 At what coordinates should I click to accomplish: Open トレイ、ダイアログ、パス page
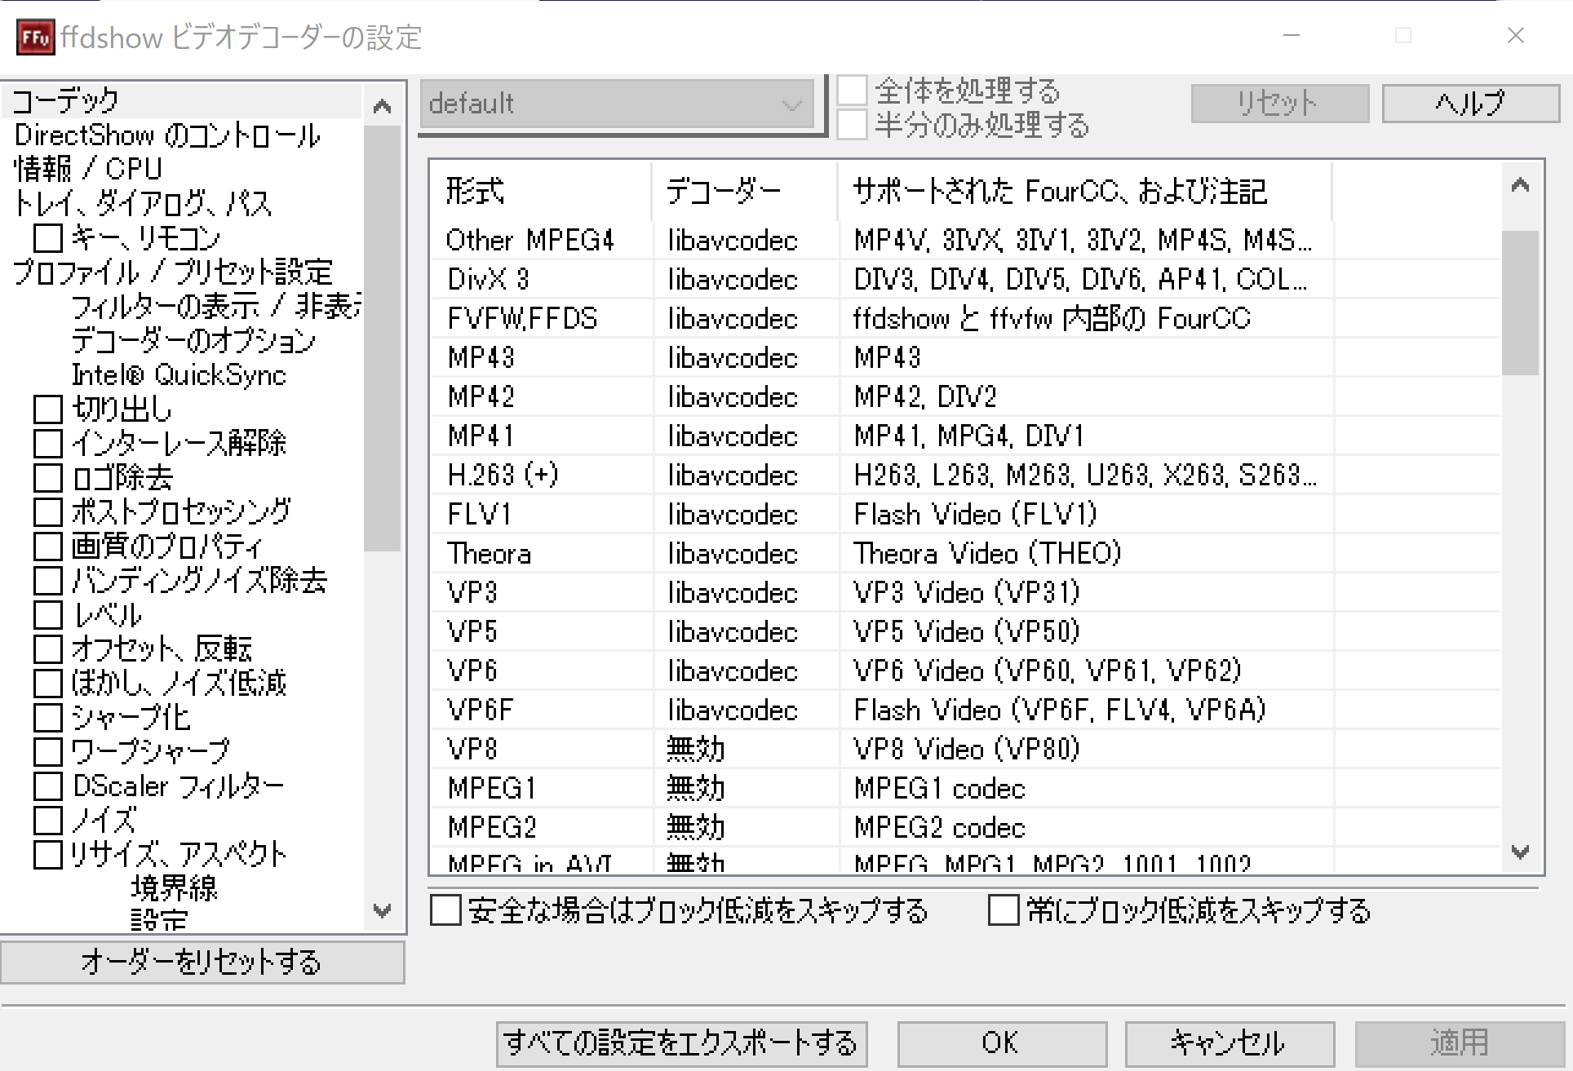click(143, 203)
